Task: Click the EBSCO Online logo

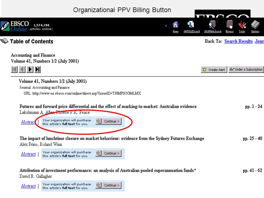Action: 15,26
